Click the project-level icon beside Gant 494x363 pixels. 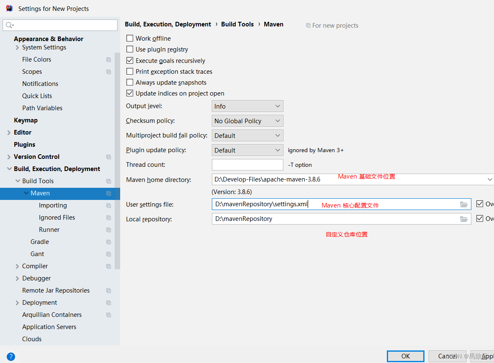109,254
